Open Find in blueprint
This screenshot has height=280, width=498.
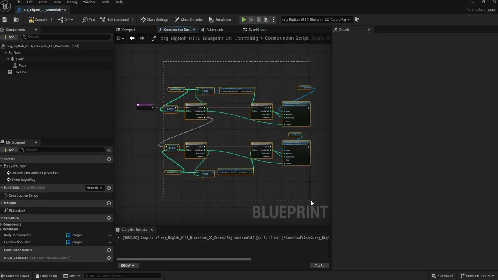tap(89, 19)
